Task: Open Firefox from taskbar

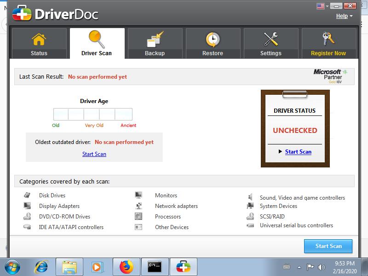Action: click(x=126, y=267)
